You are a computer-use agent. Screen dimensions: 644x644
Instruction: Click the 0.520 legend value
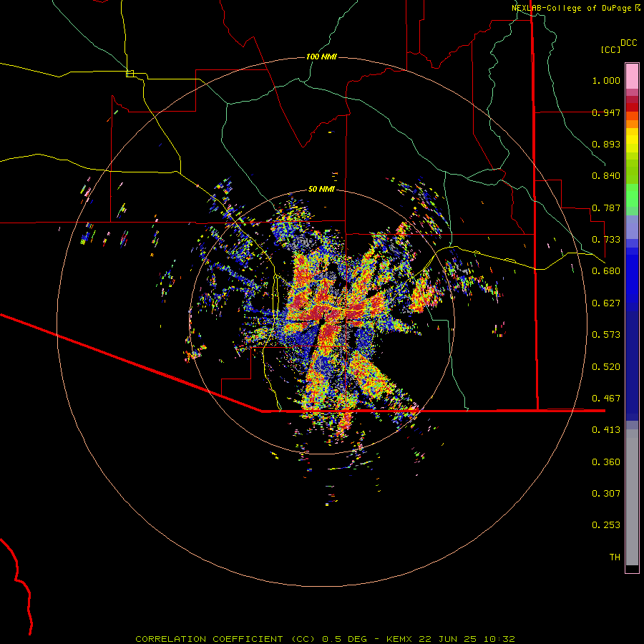[x=606, y=367]
